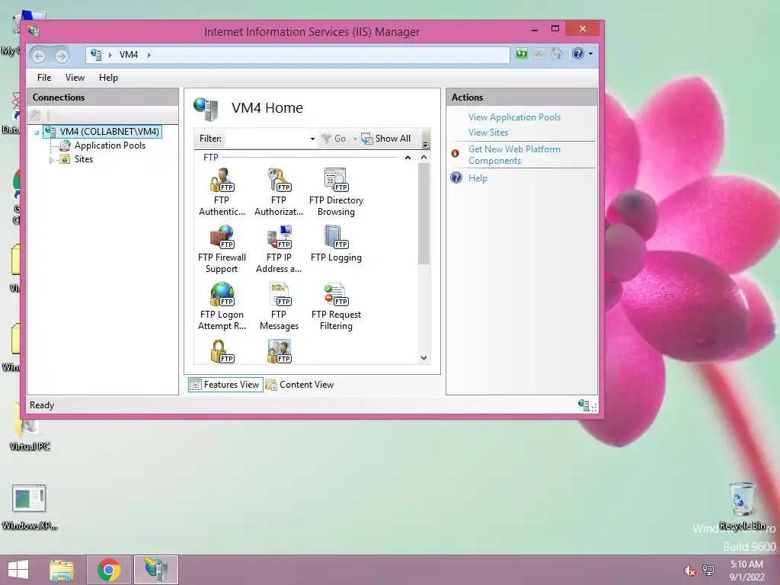This screenshot has width=780, height=585.
Task: Click the Back navigation arrow
Action: tap(39, 56)
